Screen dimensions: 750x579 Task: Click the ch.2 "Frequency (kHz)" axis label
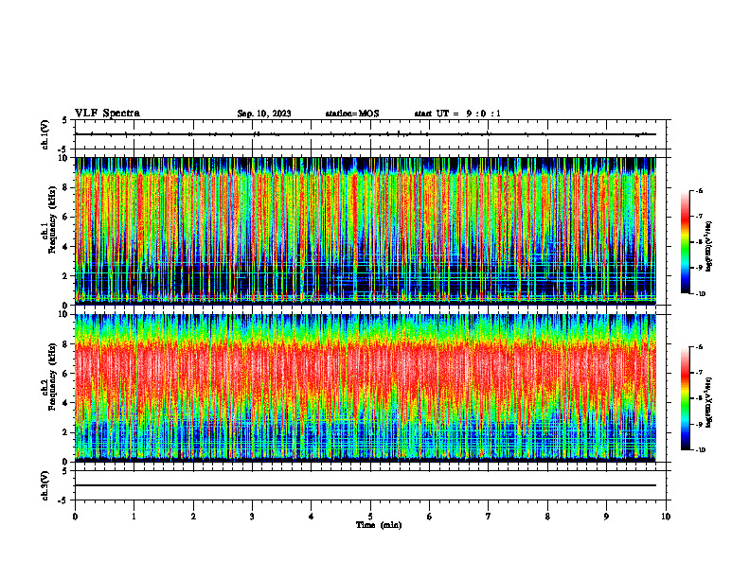pyautogui.click(x=52, y=377)
